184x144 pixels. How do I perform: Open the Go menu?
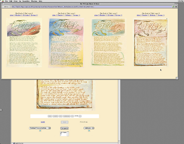(20, 1)
